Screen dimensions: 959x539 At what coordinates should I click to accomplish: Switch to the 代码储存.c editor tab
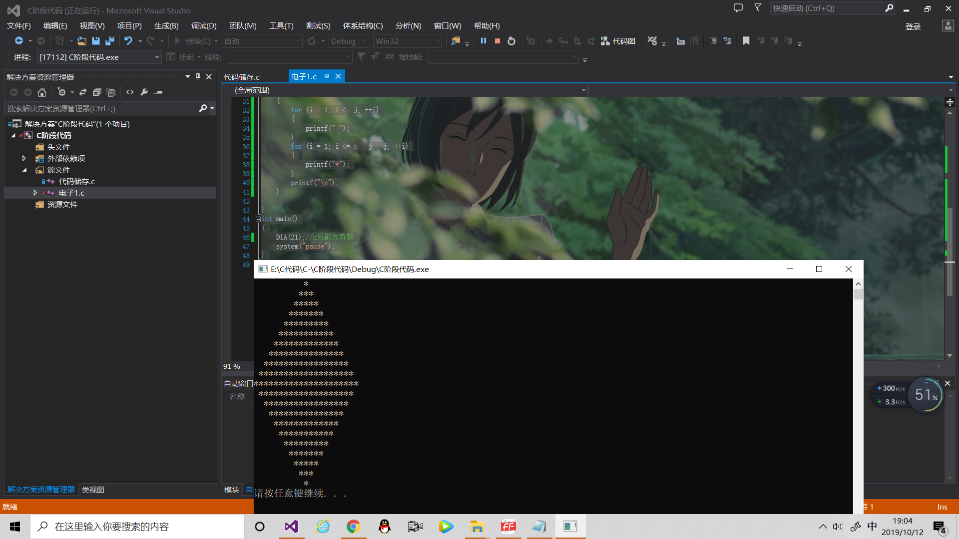(242, 77)
